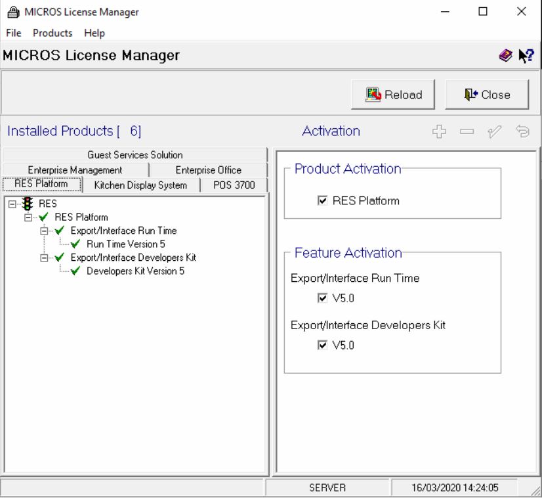The width and height of the screenshot is (542, 498).
Task: Click the add (plus) activation icon
Action: point(439,131)
